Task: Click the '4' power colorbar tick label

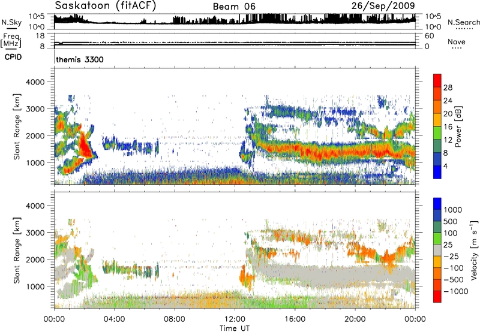Action: coord(445,166)
